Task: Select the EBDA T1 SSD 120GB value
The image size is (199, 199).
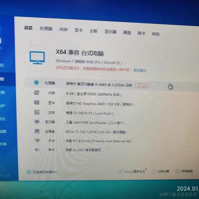Action: (x=96, y=132)
